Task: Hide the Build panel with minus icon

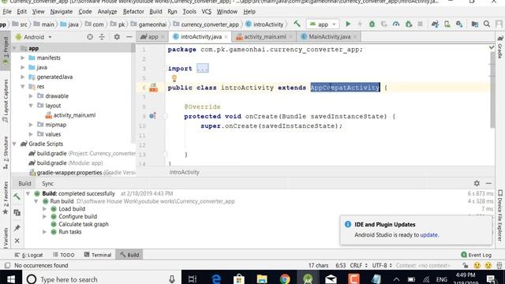Action: pos(488,183)
